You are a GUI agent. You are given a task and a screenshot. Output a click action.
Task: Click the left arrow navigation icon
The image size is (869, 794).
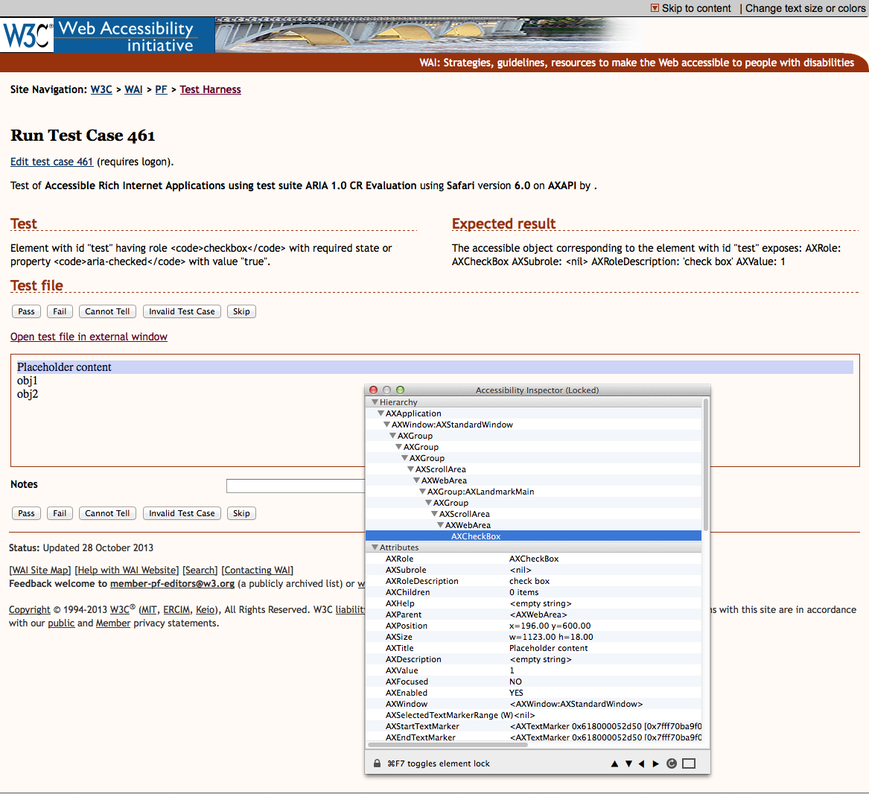(642, 763)
